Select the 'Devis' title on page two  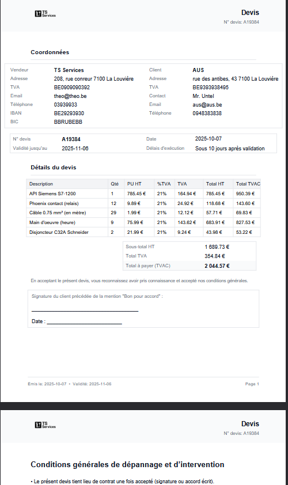point(250,424)
